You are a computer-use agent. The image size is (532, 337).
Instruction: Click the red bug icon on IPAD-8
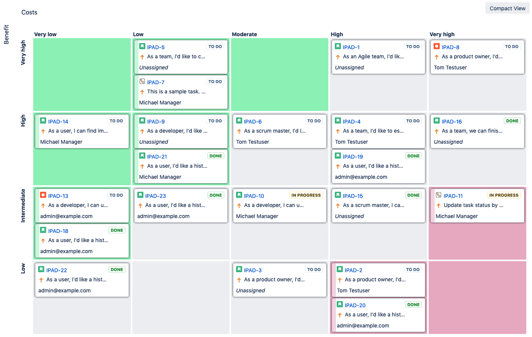pos(437,47)
